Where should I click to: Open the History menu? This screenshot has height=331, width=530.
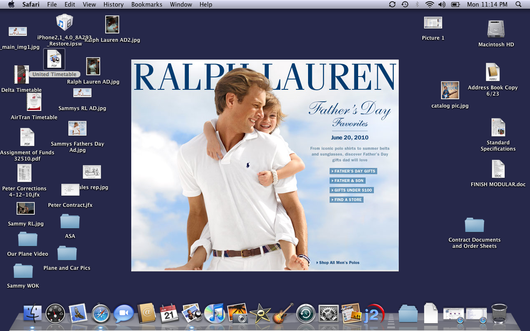(x=113, y=5)
